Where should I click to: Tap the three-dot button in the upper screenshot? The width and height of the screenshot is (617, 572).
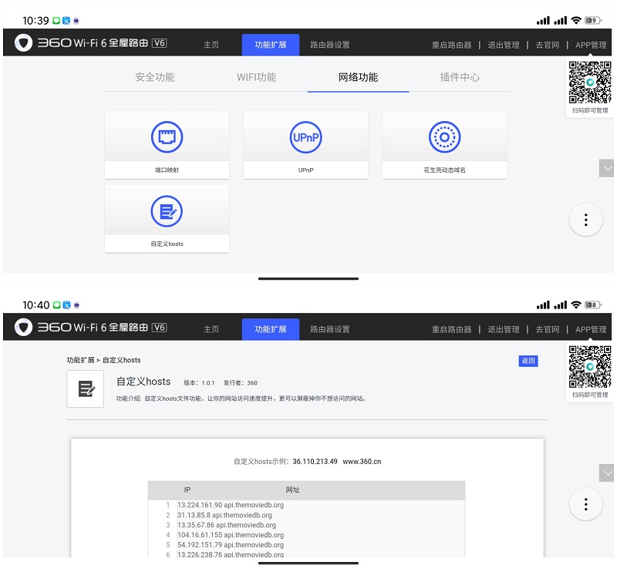tap(585, 220)
